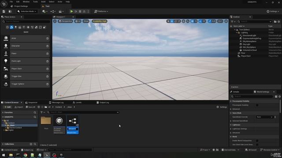The width and height of the screenshot is (282, 158).
Task: Open Content Browser Settings
Action: pos(222,107)
